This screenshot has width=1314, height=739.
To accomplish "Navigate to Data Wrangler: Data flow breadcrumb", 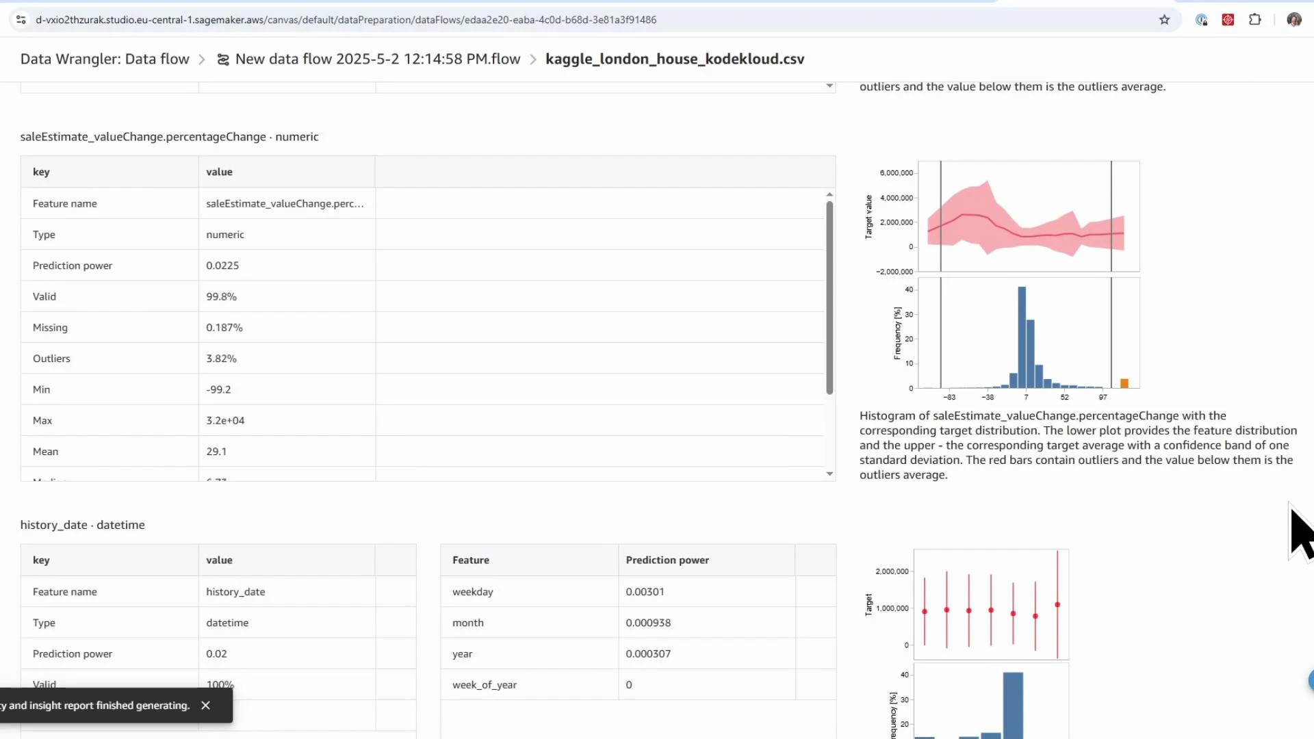I will pos(104,60).
